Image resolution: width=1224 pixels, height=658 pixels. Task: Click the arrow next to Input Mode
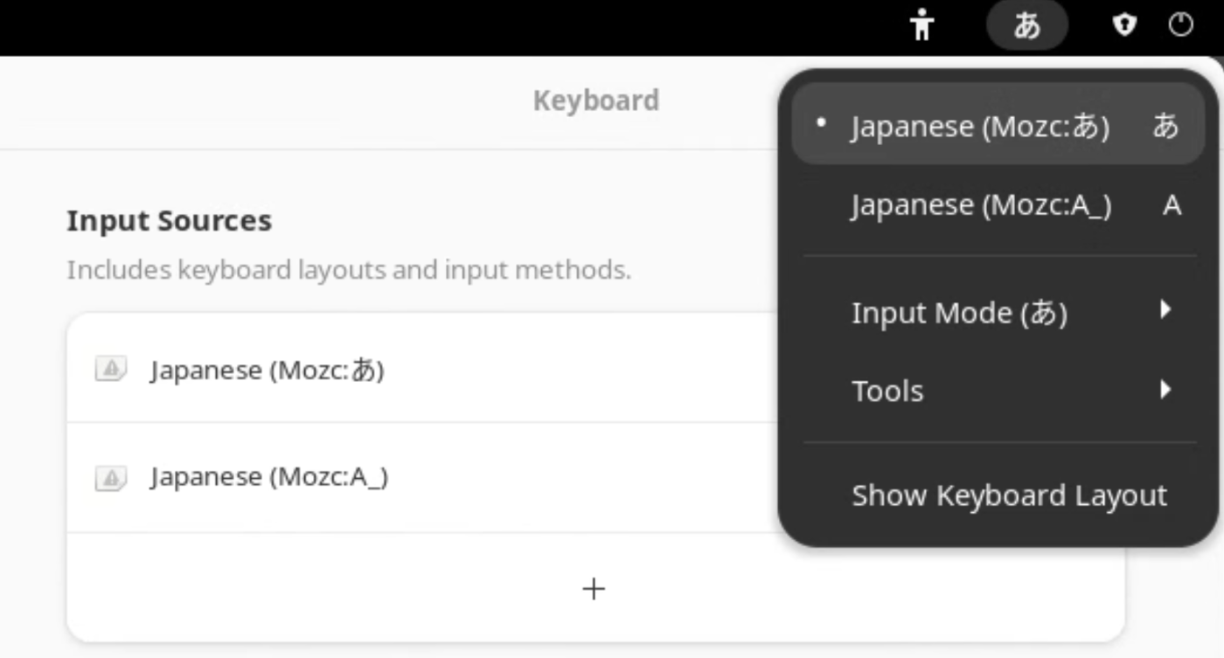[1165, 310]
